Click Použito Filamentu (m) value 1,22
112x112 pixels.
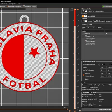(100, 97)
